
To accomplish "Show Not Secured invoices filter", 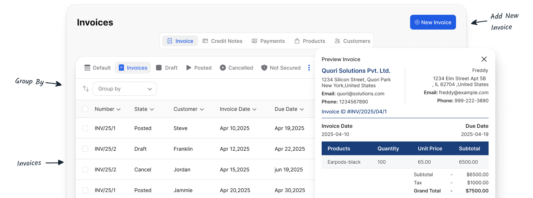I will coord(281,68).
